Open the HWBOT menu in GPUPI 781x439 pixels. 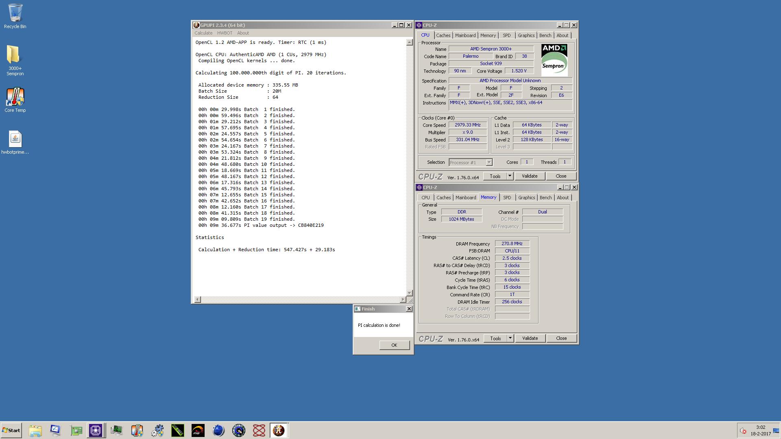pos(225,33)
